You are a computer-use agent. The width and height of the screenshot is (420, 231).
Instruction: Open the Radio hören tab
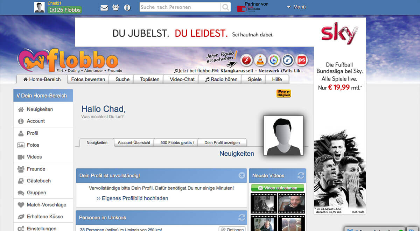click(x=221, y=79)
